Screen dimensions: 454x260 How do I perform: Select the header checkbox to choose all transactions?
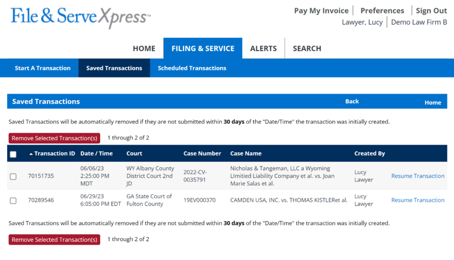click(x=13, y=154)
